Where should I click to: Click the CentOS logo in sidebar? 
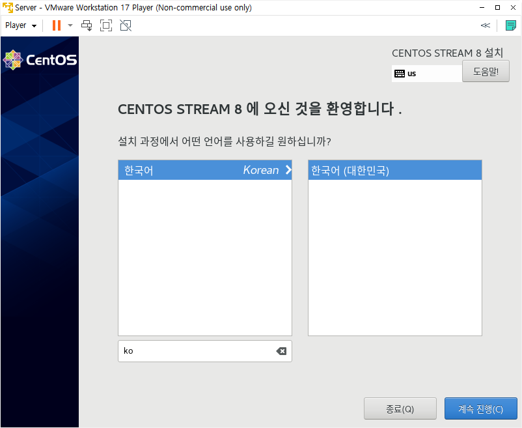(40, 60)
